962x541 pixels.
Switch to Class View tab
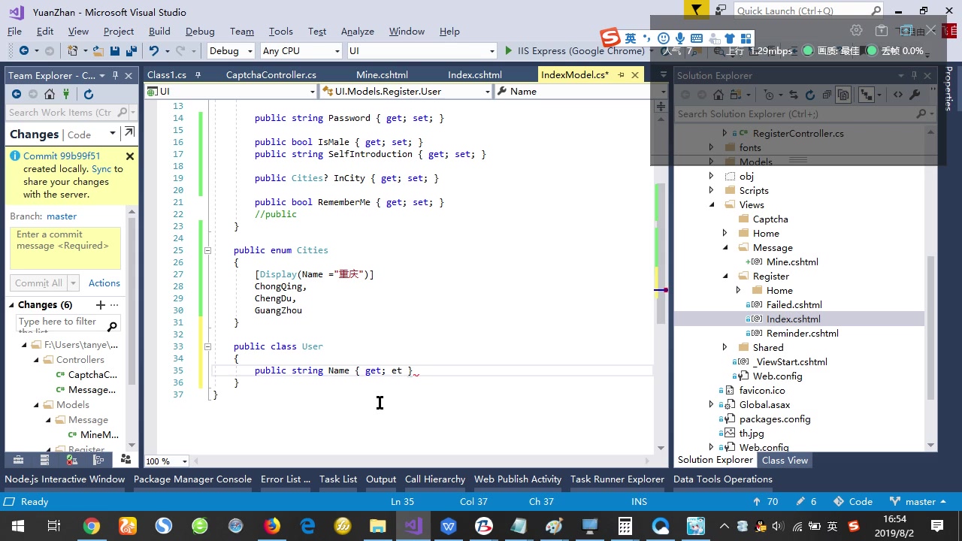click(785, 461)
